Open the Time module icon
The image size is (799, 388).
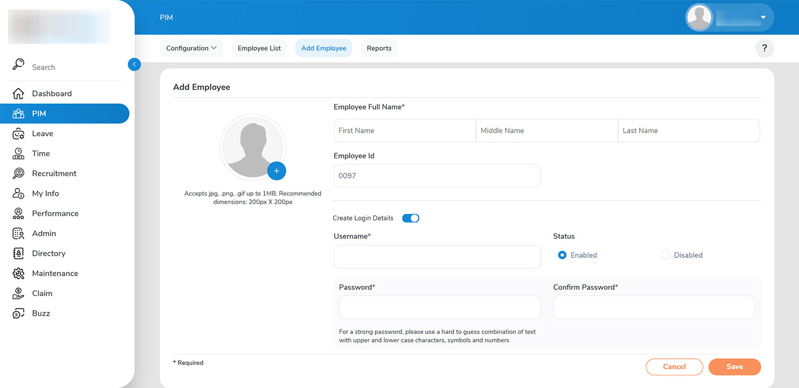tap(18, 154)
